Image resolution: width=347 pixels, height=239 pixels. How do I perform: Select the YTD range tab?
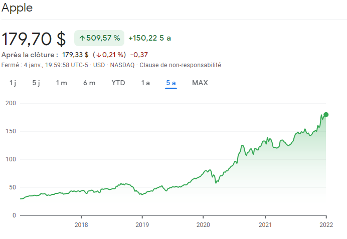118,83
